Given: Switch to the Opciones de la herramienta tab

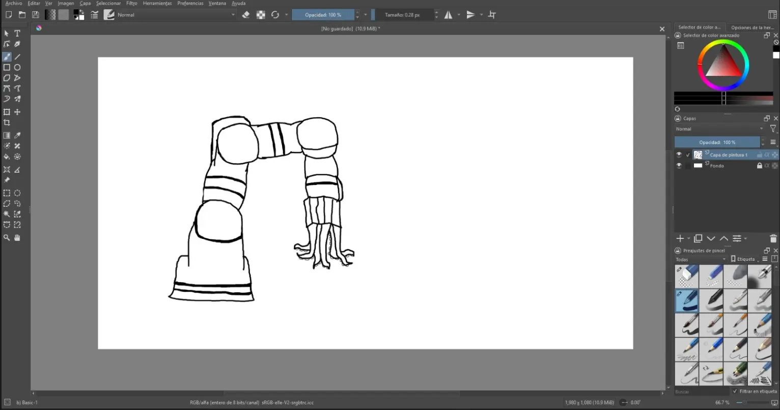Looking at the screenshot, I should pos(753,28).
